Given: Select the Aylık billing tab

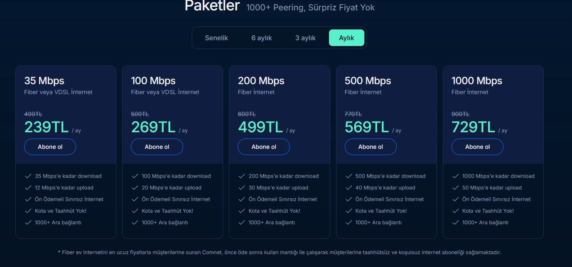Looking at the screenshot, I should (x=346, y=38).
